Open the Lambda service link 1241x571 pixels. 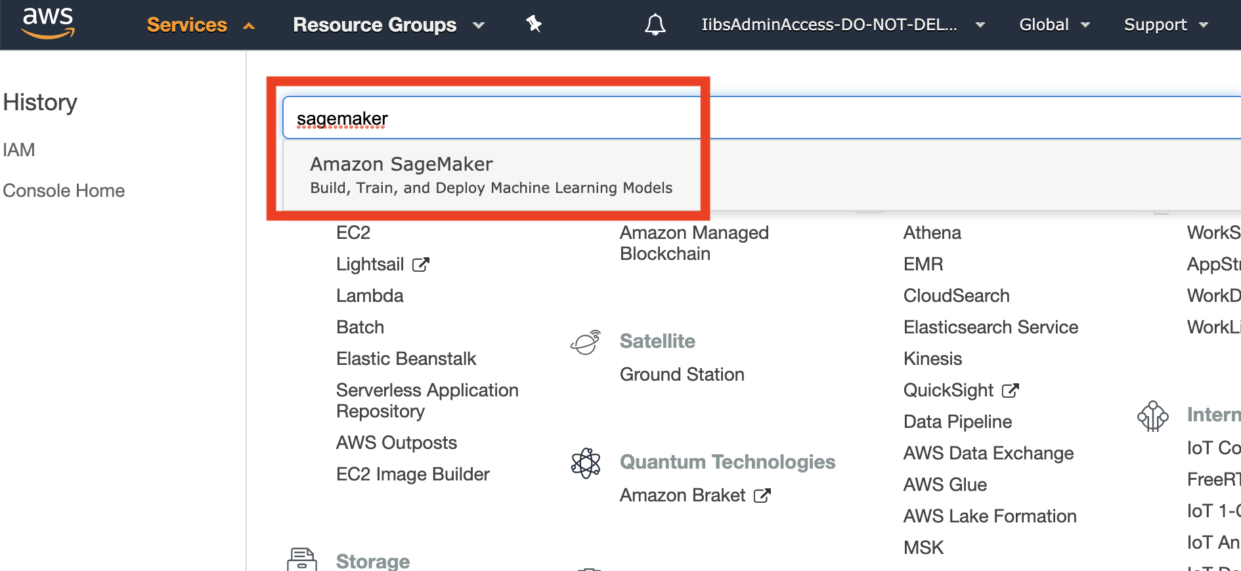coord(370,296)
